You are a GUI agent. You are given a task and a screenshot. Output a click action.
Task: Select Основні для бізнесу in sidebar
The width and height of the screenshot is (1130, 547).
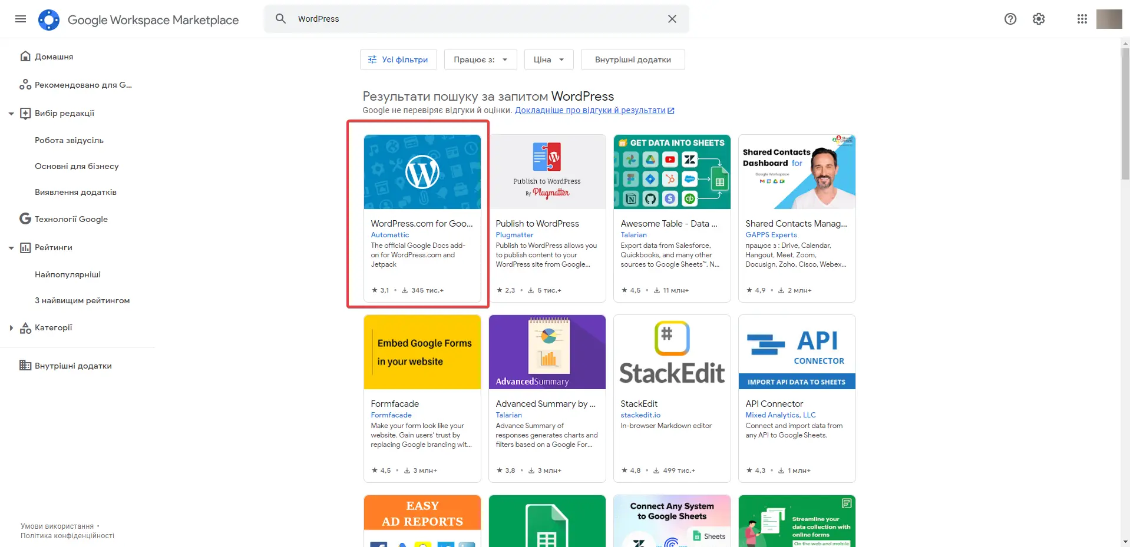77,166
